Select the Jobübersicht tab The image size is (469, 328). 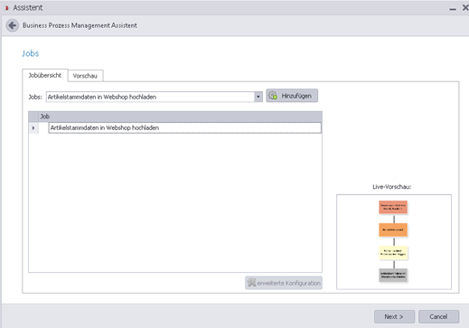[45, 75]
